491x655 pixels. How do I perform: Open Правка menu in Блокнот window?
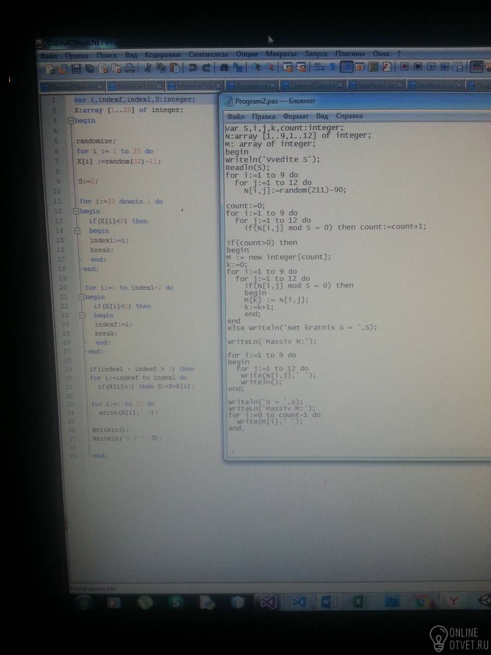(264, 116)
